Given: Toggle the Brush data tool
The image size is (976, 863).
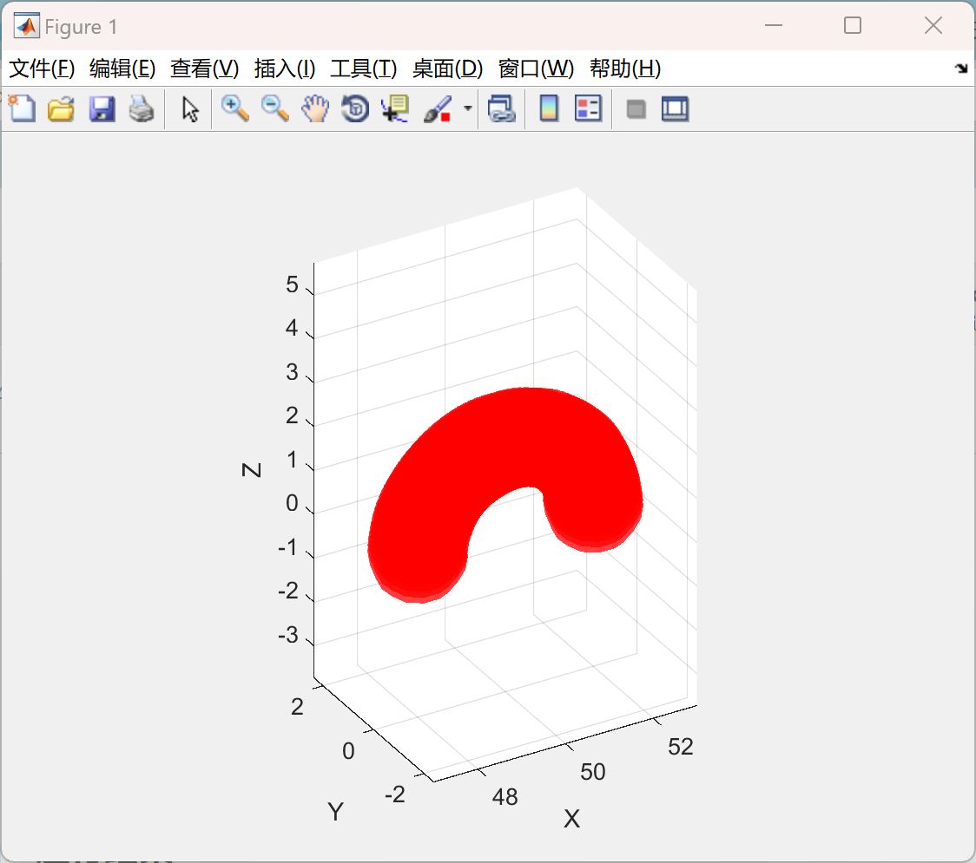Looking at the screenshot, I should coord(438,108).
